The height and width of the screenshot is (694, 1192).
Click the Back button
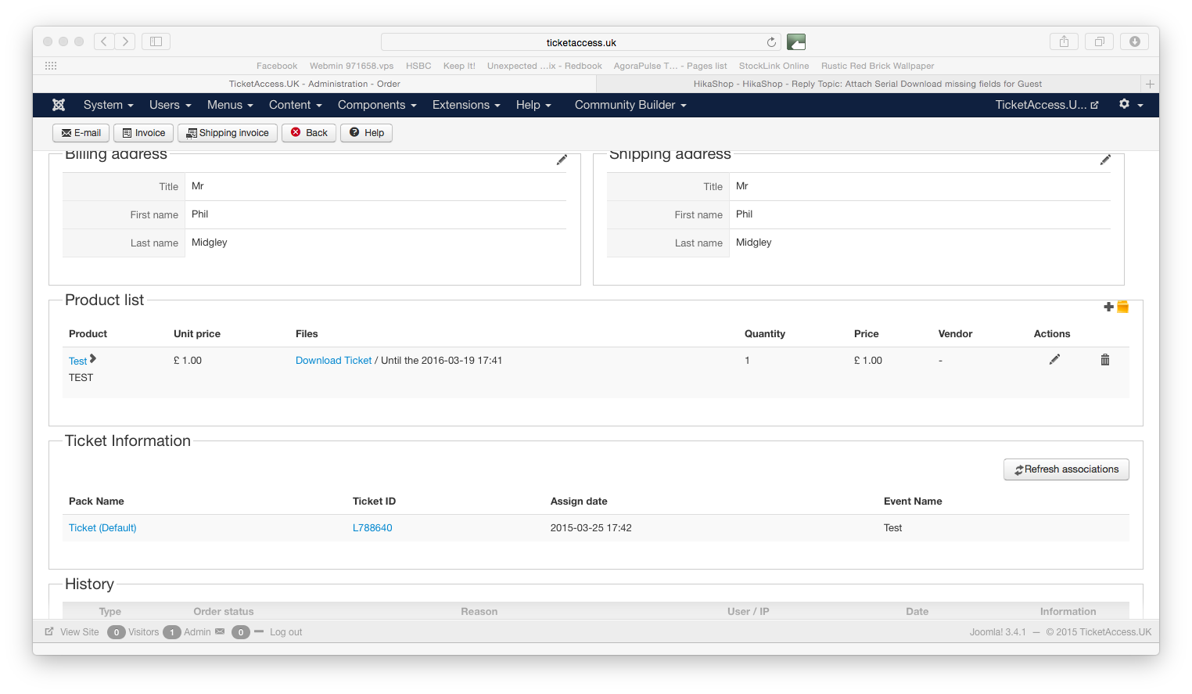pos(309,133)
